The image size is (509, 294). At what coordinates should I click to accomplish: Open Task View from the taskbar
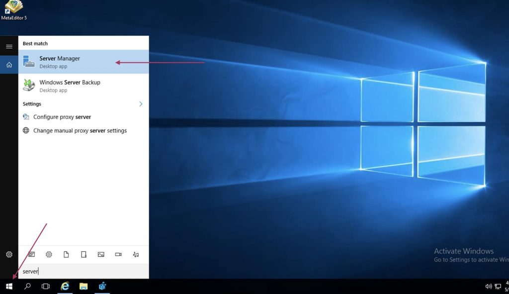pos(45,286)
